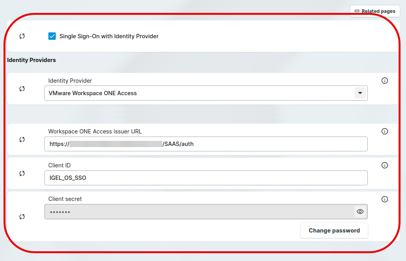
Task: Reset the Client secret field value
Action: pos(22,217)
